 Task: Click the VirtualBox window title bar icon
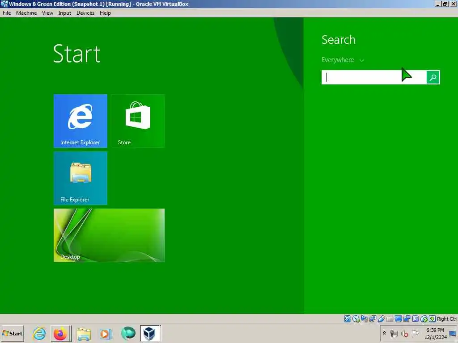(x=4, y=4)
